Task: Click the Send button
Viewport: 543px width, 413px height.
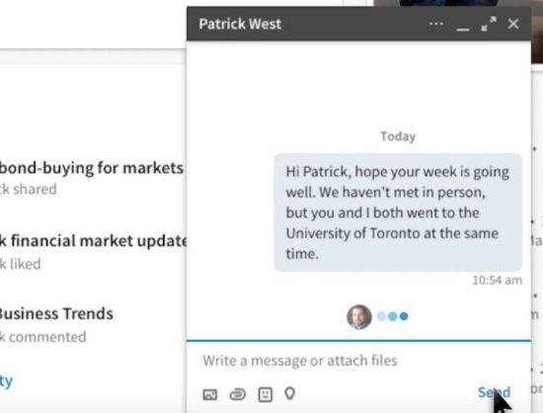Action: (494, 392)
